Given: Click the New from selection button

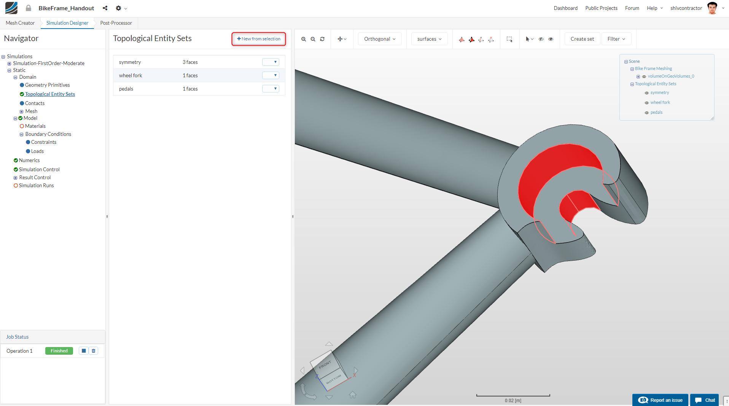Looking at the screenshot, I should (259, 39).
